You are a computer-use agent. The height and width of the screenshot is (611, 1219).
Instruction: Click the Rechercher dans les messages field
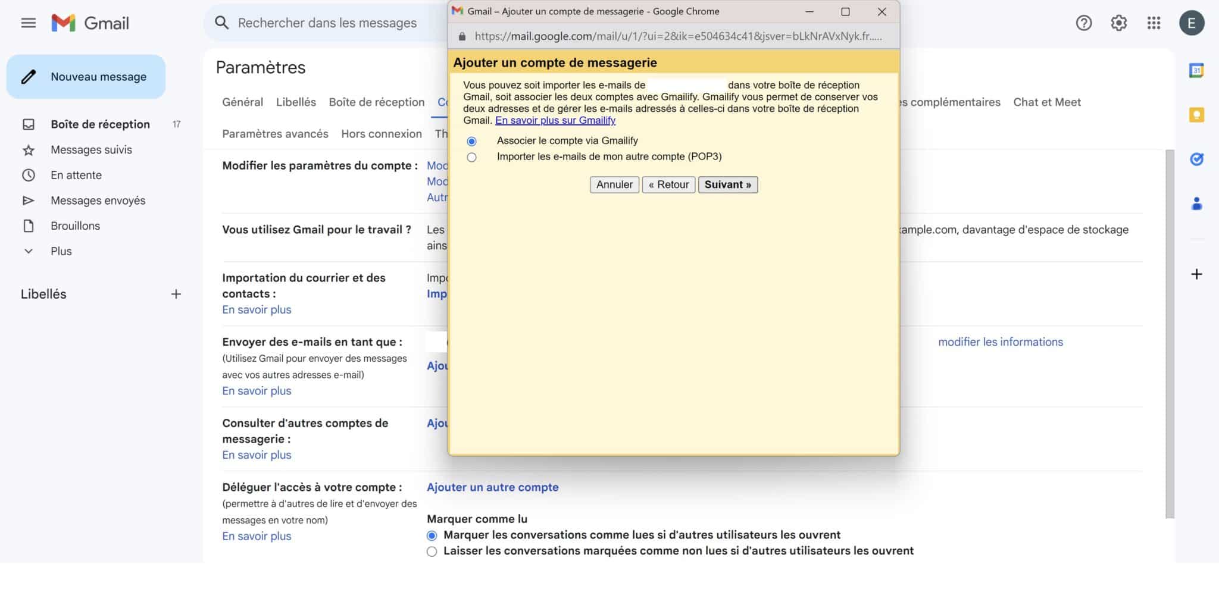[327, 23]
